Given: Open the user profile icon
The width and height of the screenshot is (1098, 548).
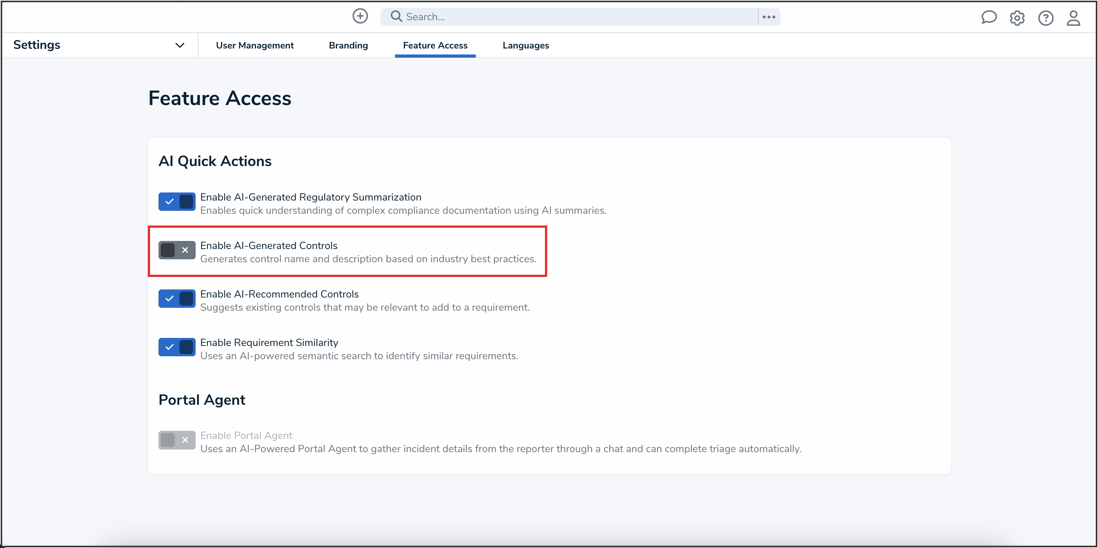Looking at the screenshot, I should (1073, 18).
